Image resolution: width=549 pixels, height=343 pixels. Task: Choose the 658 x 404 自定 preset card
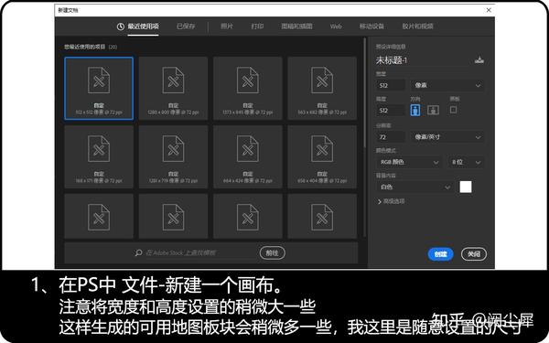pos(322,156)
